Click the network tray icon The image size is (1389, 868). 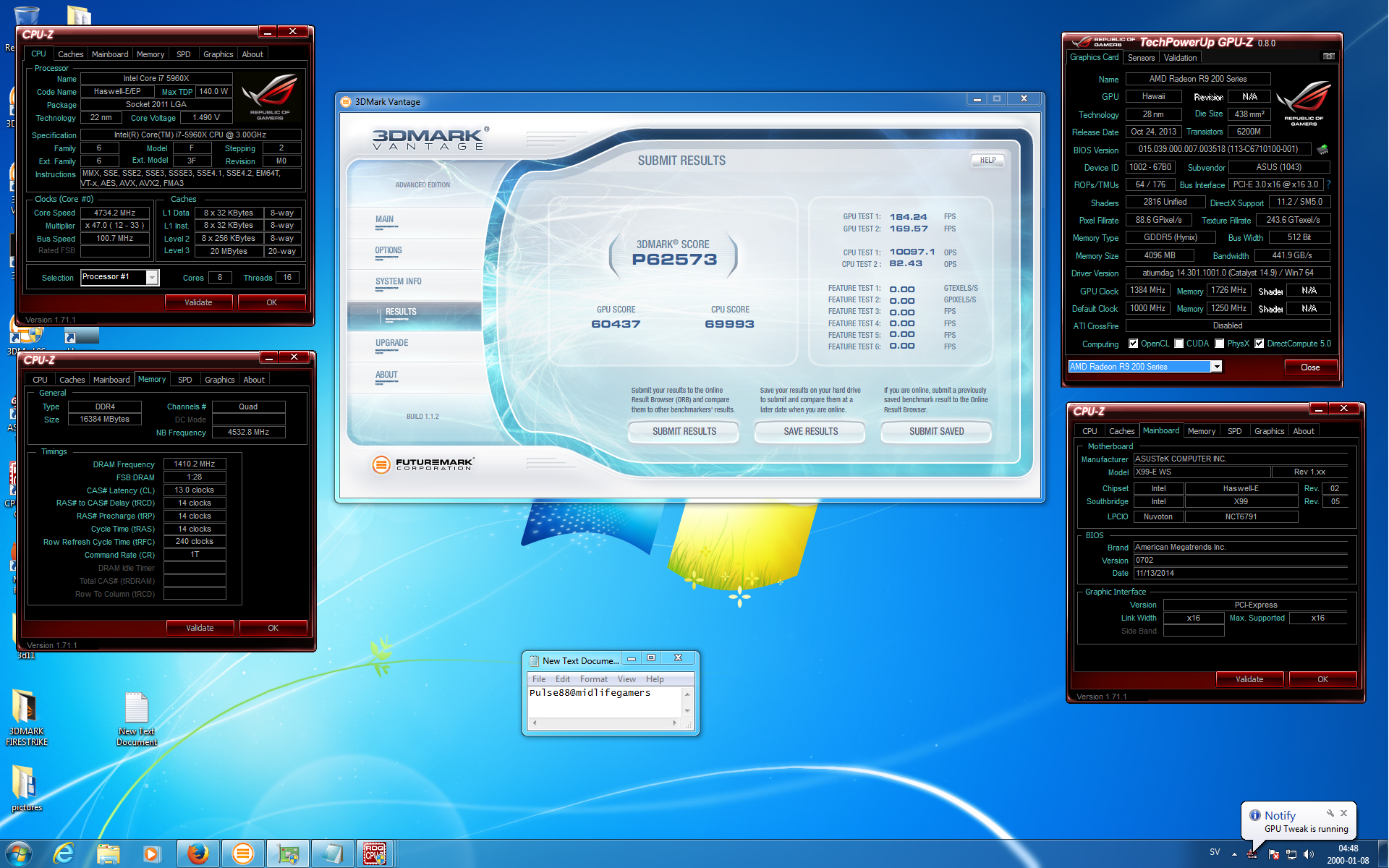1291,854
